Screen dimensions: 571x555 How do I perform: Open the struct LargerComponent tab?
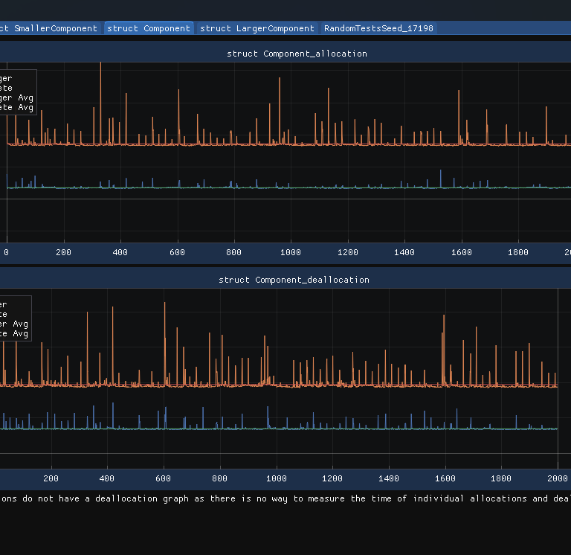(257, 28)
